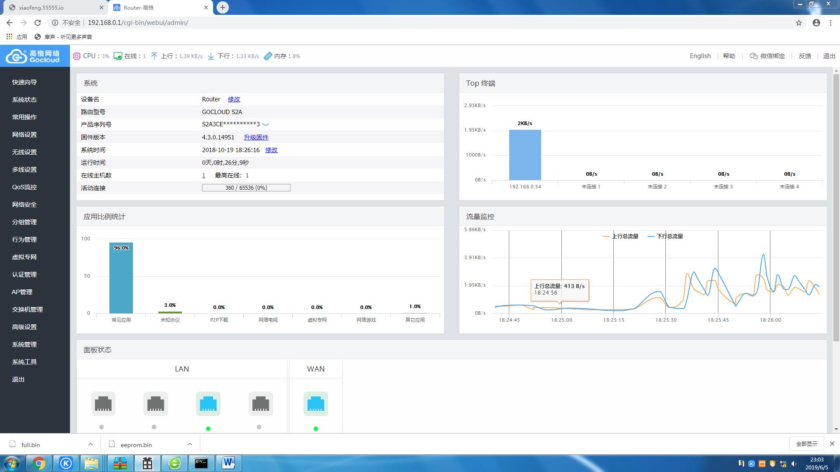Toggle the 上行总流量 legend series

tap(620, 236)
